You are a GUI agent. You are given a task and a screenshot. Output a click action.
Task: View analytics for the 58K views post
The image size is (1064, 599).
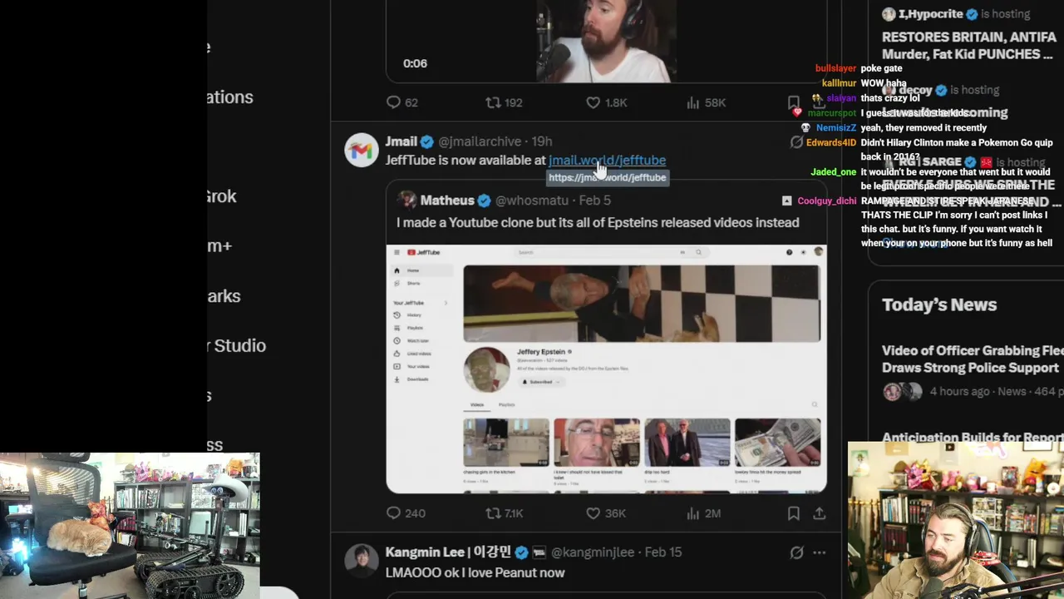pos(706,102)
